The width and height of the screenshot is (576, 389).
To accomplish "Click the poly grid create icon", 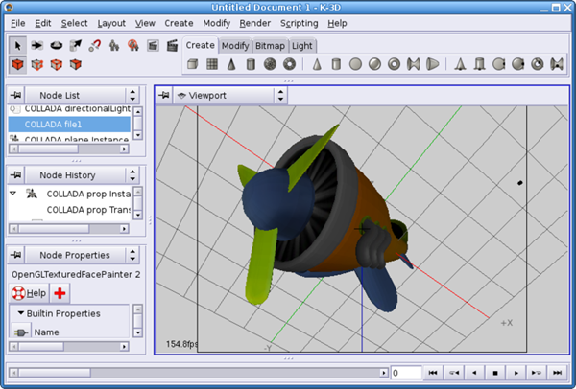I will [212, 64].
